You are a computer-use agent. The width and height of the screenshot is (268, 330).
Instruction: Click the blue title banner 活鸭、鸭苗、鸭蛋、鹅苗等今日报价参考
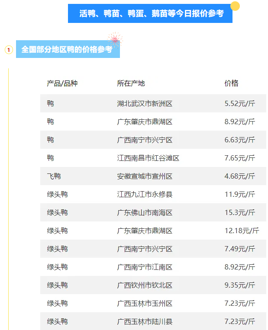[151, 14]
